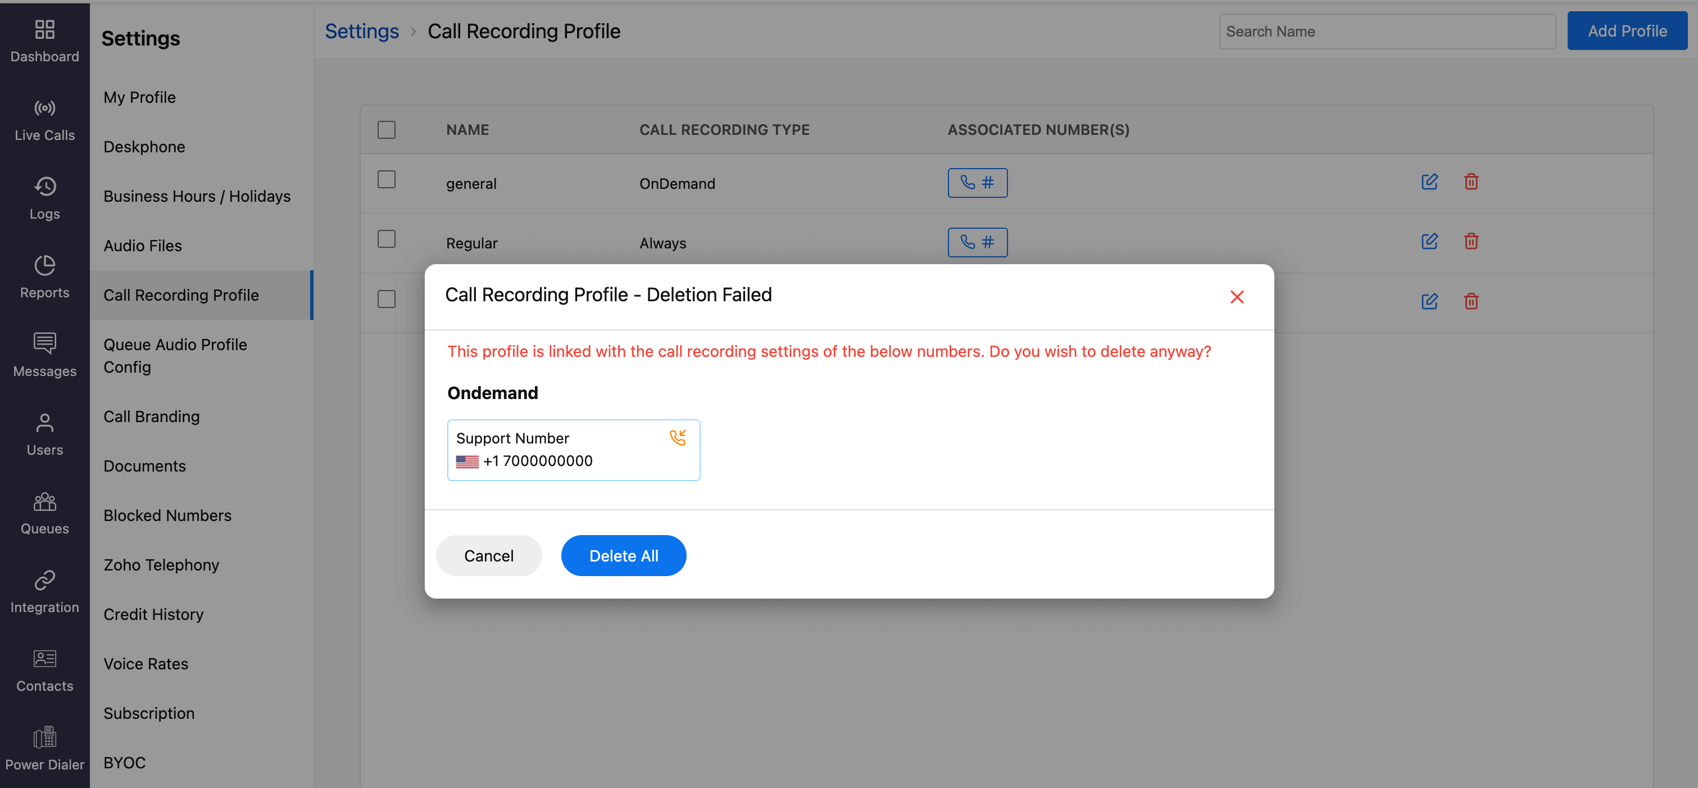Click the edit icon for general profile
The image size is (1698, 788).
pyautogui.click(x=1429, y=182)
